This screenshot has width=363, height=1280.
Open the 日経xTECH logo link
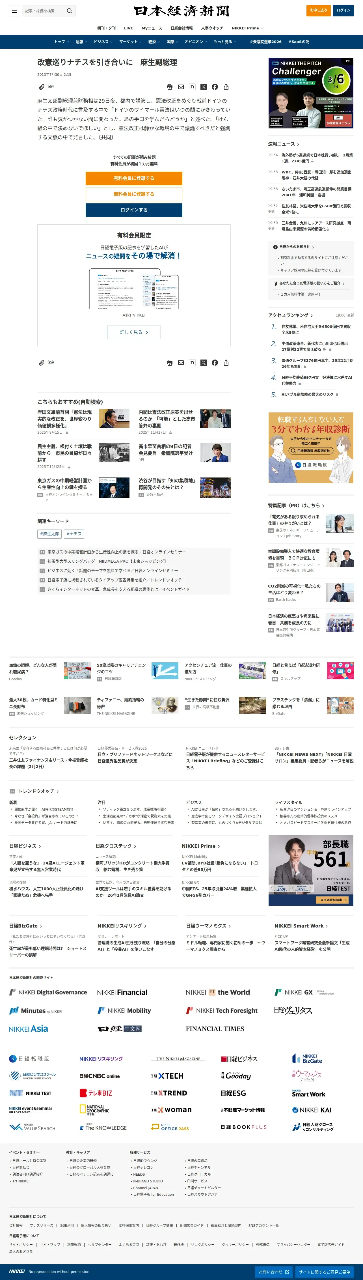(167, 1076)
